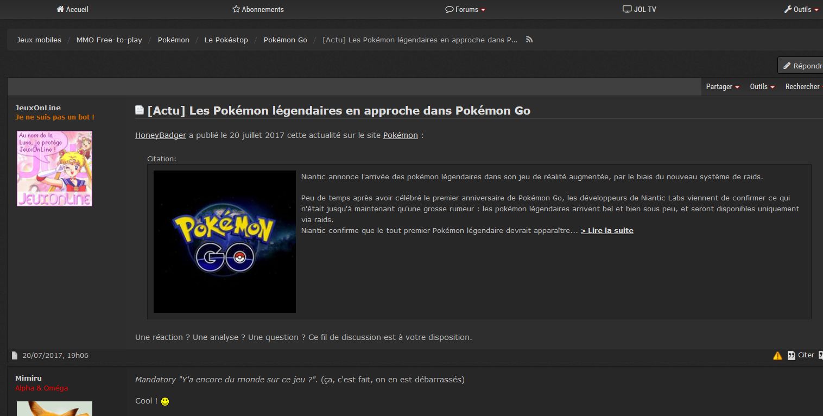Click the TV monitor icon in JOL TV

click(x=627, y=9)
